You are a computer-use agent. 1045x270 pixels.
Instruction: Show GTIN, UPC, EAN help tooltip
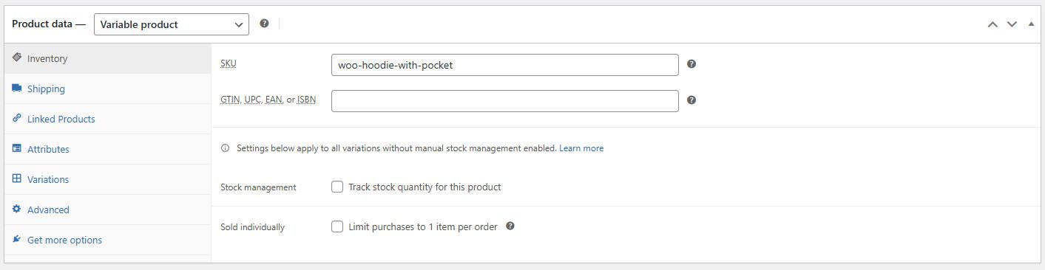click(x=691, y=100)
